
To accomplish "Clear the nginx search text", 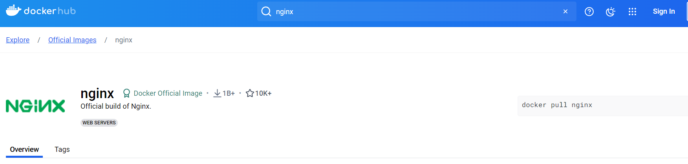I will click(565, 11).
